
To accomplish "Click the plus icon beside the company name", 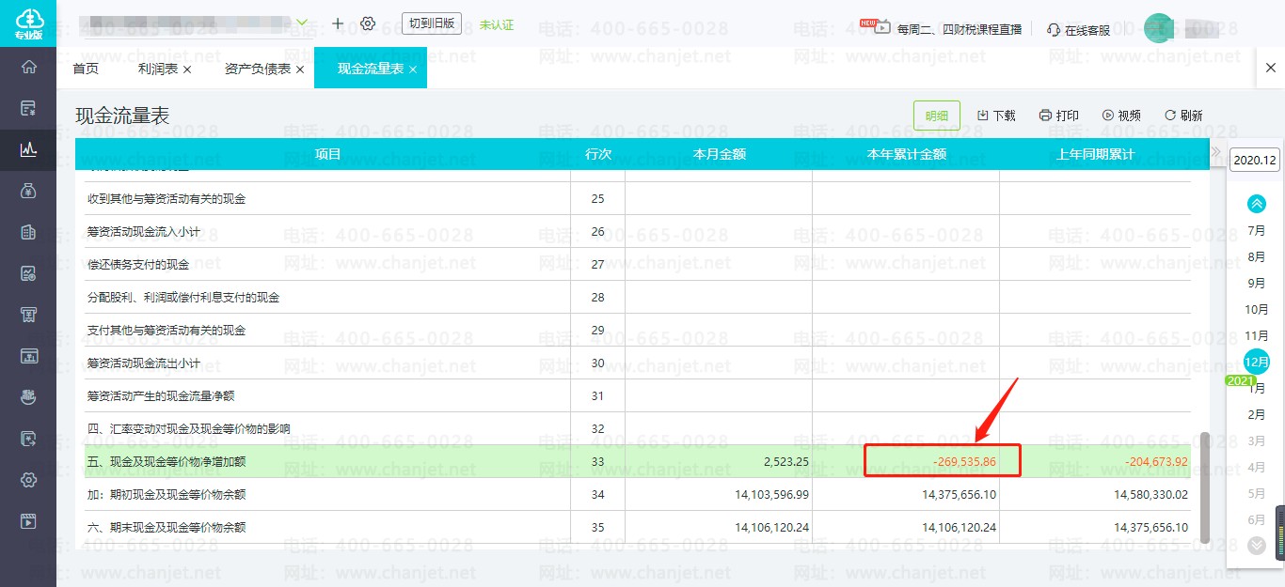I will [338, 23].
